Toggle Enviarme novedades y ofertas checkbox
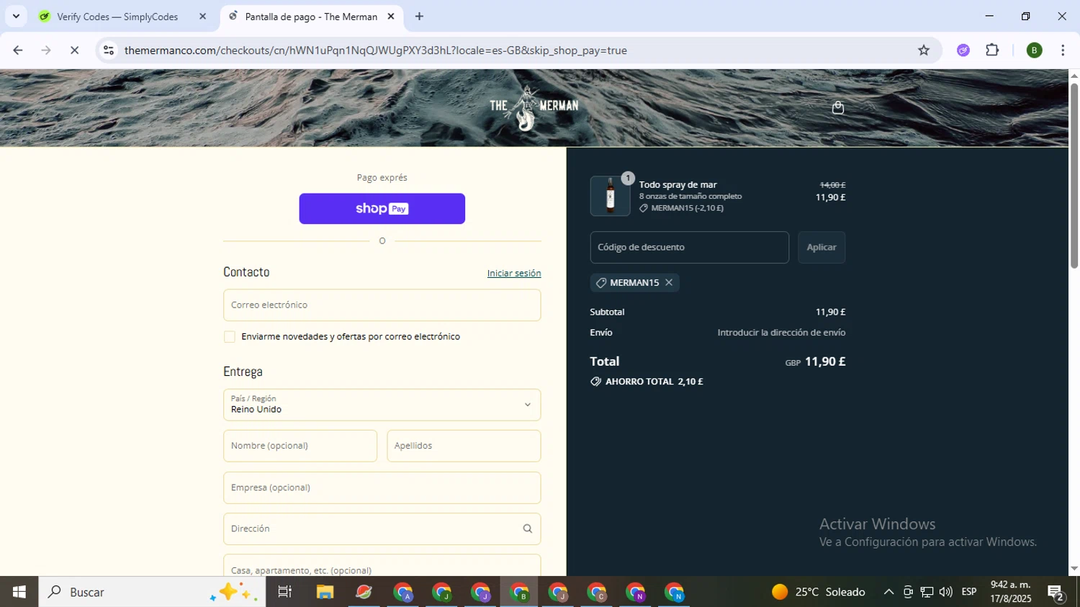The height and width of the screenshot is (607, 1080). (230, 337)
